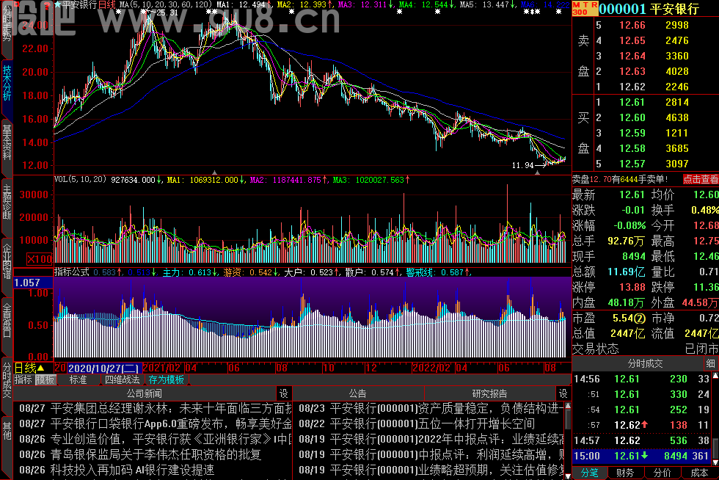Open 08/23 report 资产质量稳定
The height and width of the screenshot is (480, 719).
[431, 408]
